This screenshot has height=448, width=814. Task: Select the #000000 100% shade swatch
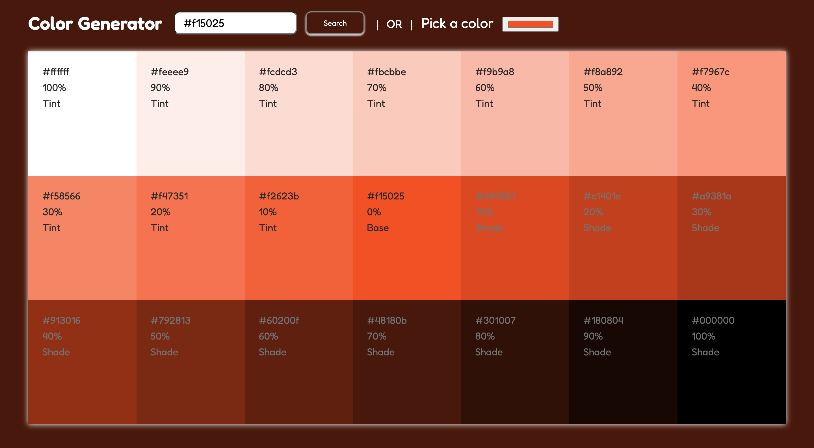coord(731,362)
